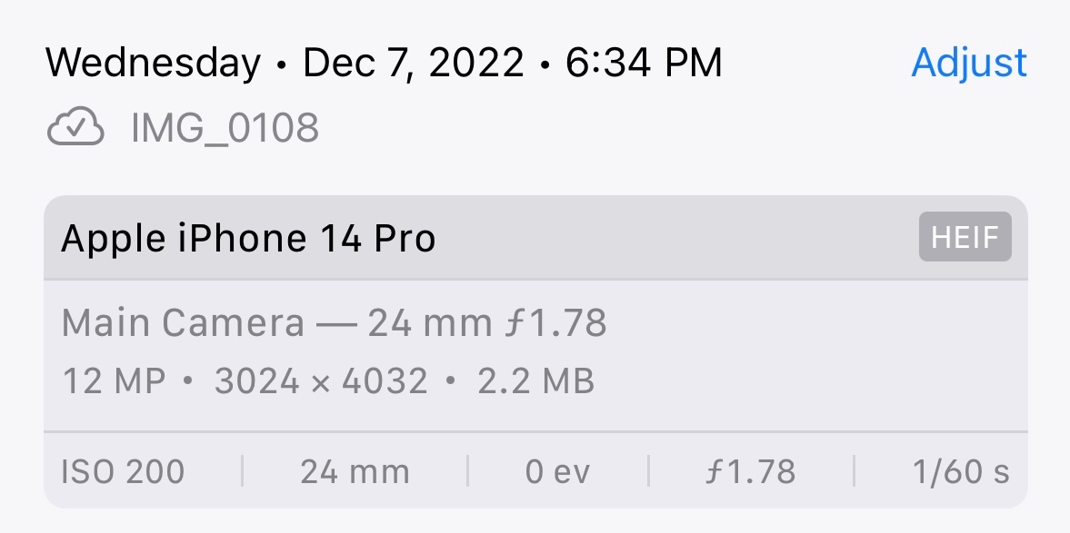The image size is (1070, 533).
Task: Tap the Wednesday weekday text
Action: [153, 63]
